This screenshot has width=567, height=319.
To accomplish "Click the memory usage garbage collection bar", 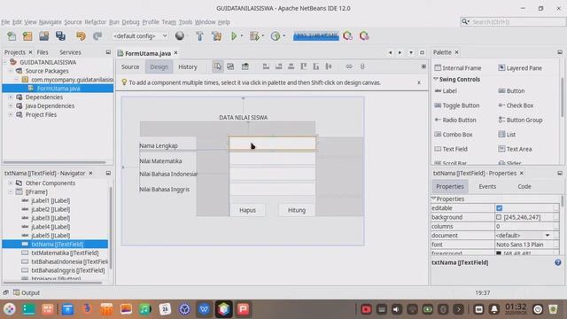I will [316, 36].
